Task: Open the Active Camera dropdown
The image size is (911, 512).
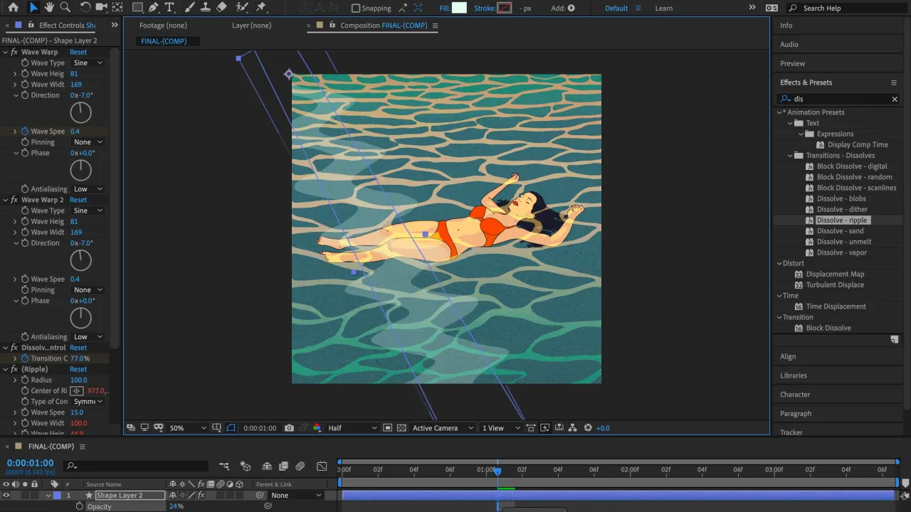Action: (x=443, y=428)
